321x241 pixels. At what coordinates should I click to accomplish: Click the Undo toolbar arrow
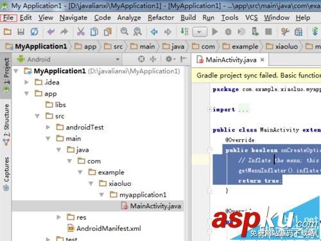point(51,32)
